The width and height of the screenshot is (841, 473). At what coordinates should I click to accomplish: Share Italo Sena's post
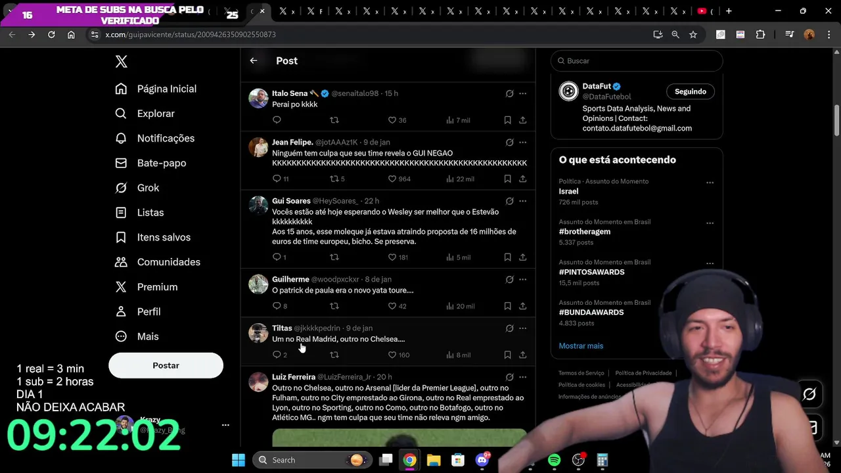[x=522, y=120]
